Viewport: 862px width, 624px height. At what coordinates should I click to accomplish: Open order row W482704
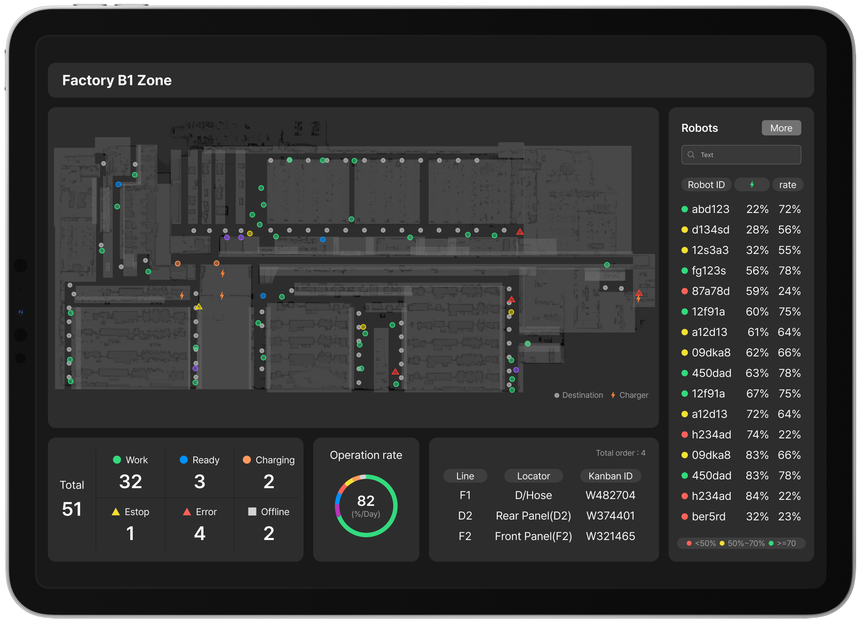(610, 495)
